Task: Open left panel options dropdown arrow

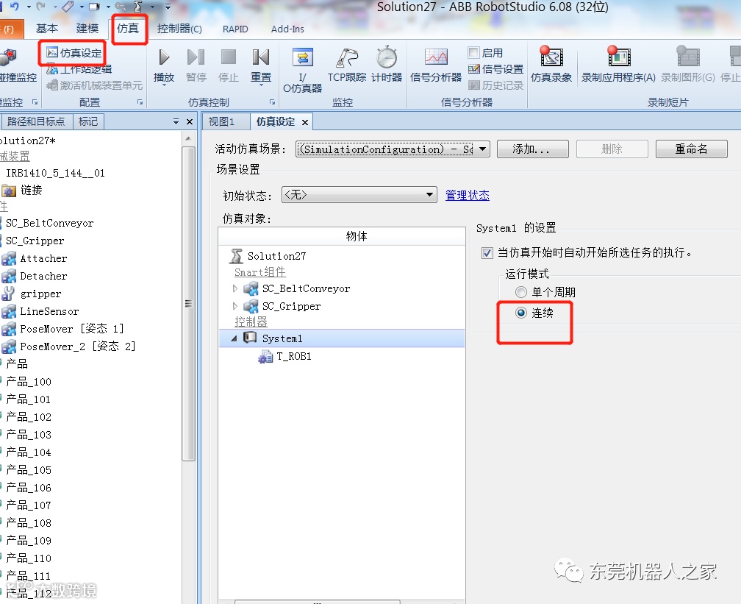Action: 176,121
